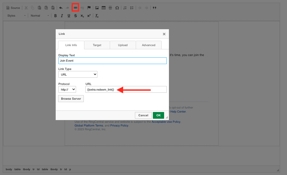287x175 pixels.
Task: Close the Link dialog with X
Action: point(164,34)
